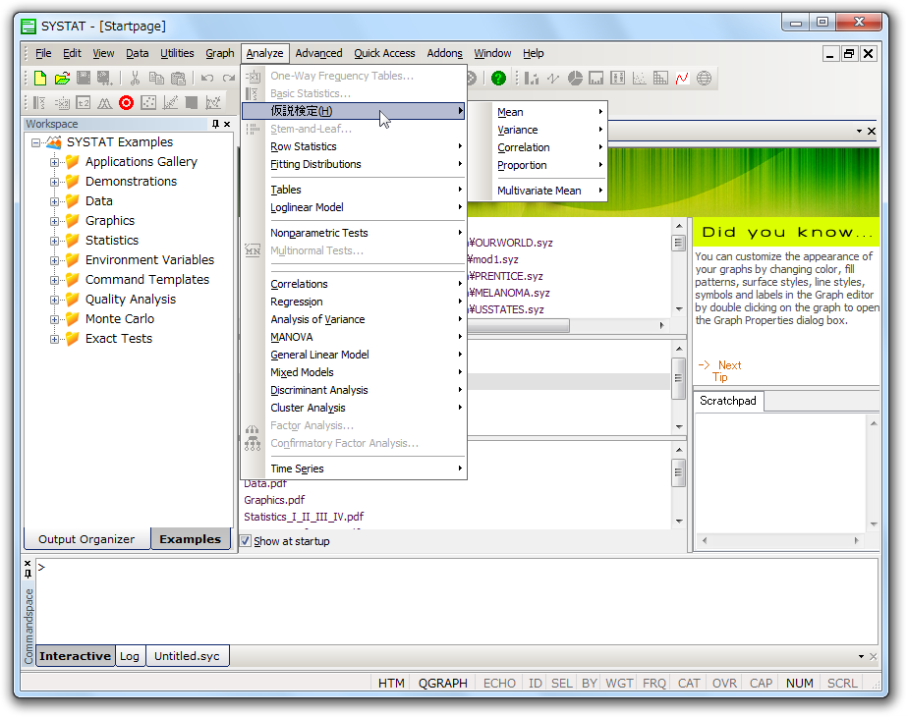Expand the Command Templates folder node

(x=54, y=281)
